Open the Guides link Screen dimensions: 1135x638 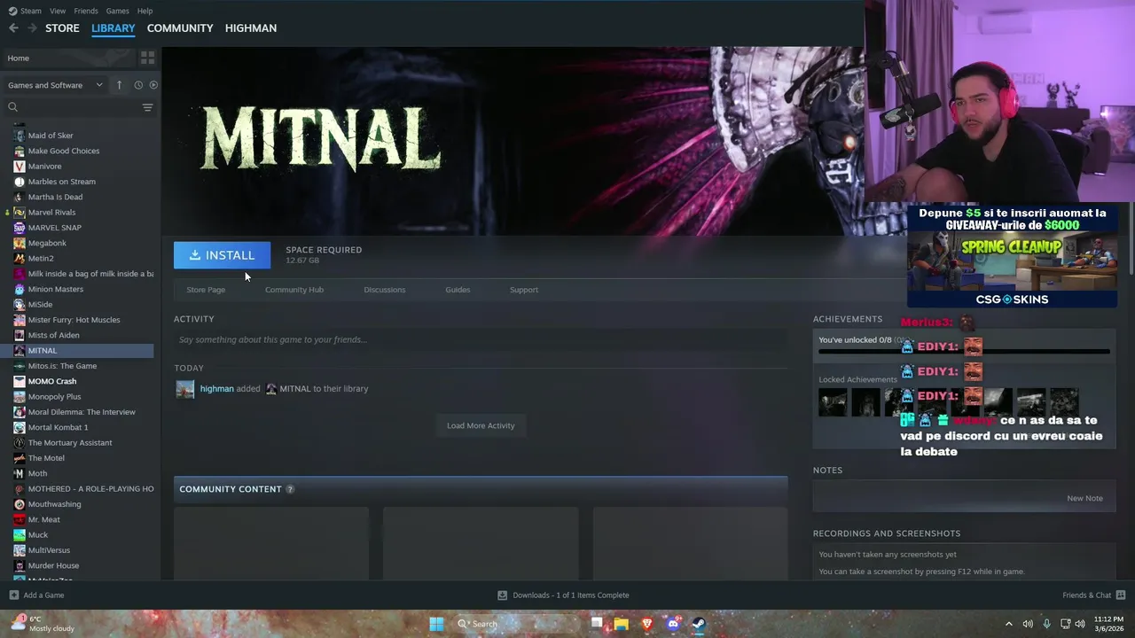[458, 290]
